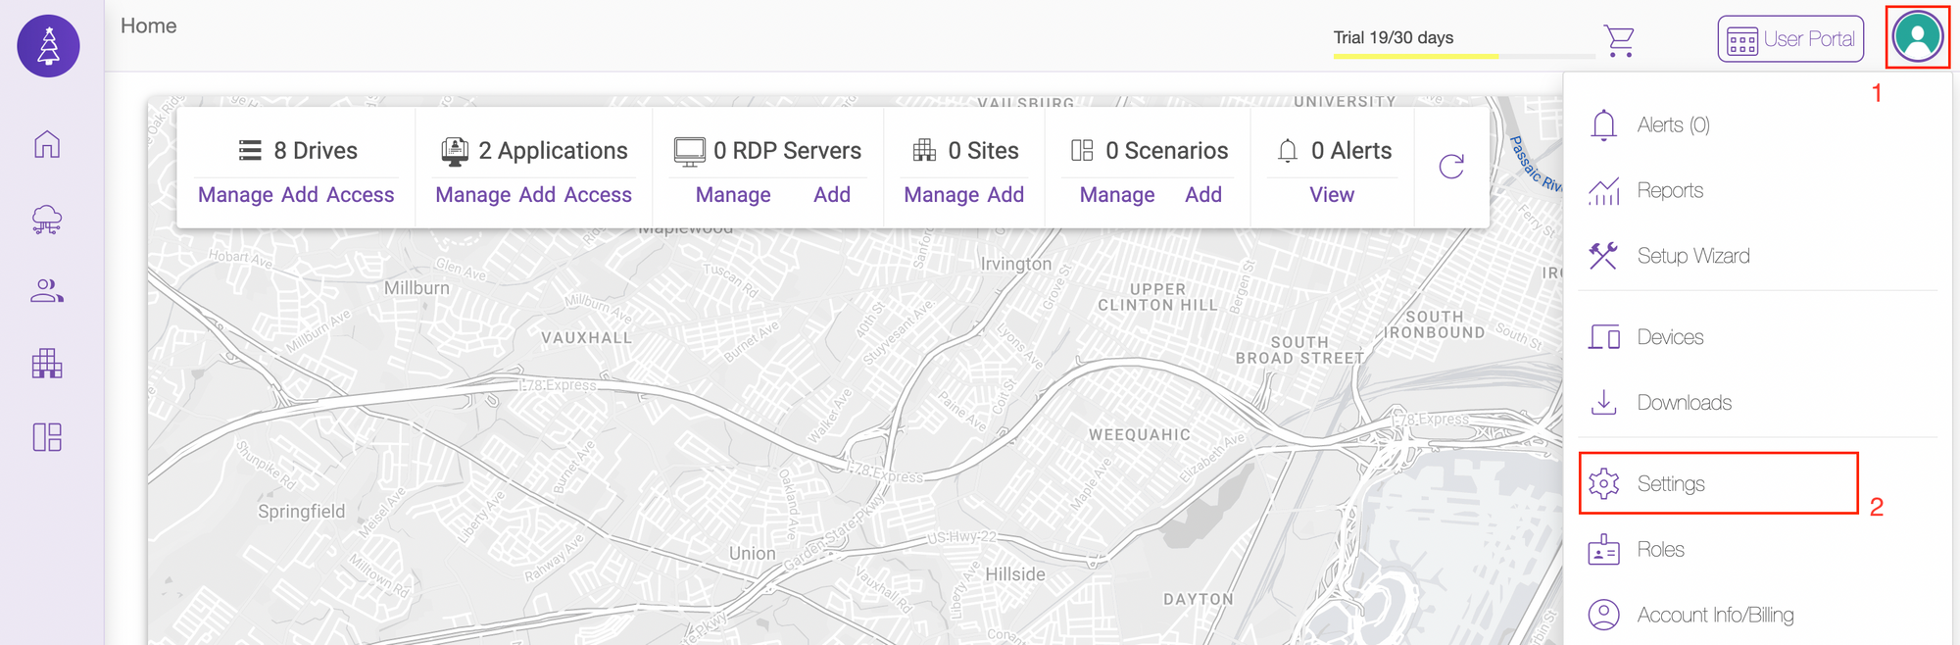
Task: Select Downloads in the profile menu
Action: click(x=1685, y=403)
